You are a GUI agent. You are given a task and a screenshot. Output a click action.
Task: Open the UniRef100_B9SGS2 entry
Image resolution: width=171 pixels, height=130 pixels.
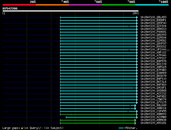[153, 47]
